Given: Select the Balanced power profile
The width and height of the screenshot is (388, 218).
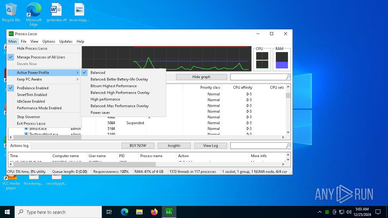Looking at the screenshot, I should click(123, 73).
